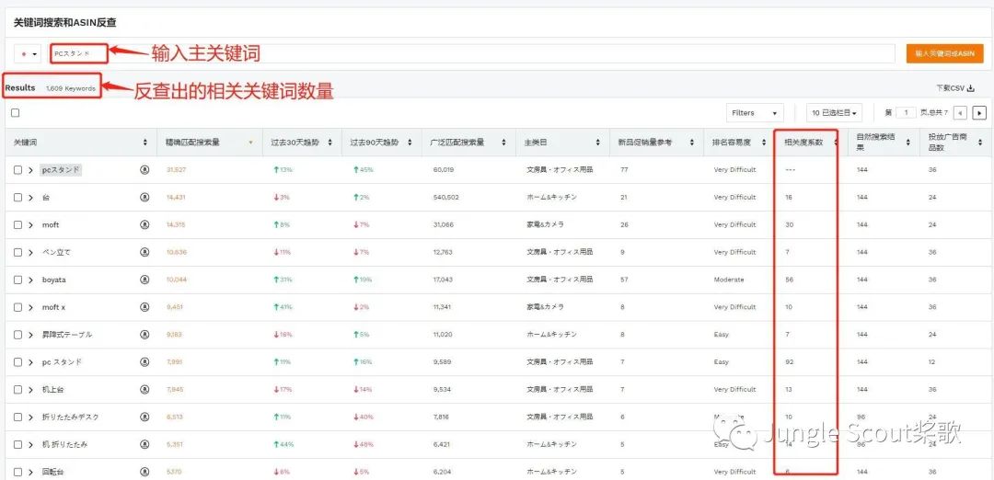Go to previous results page arrow
Screen dimensions: 994x480
(x=960, y=113)
